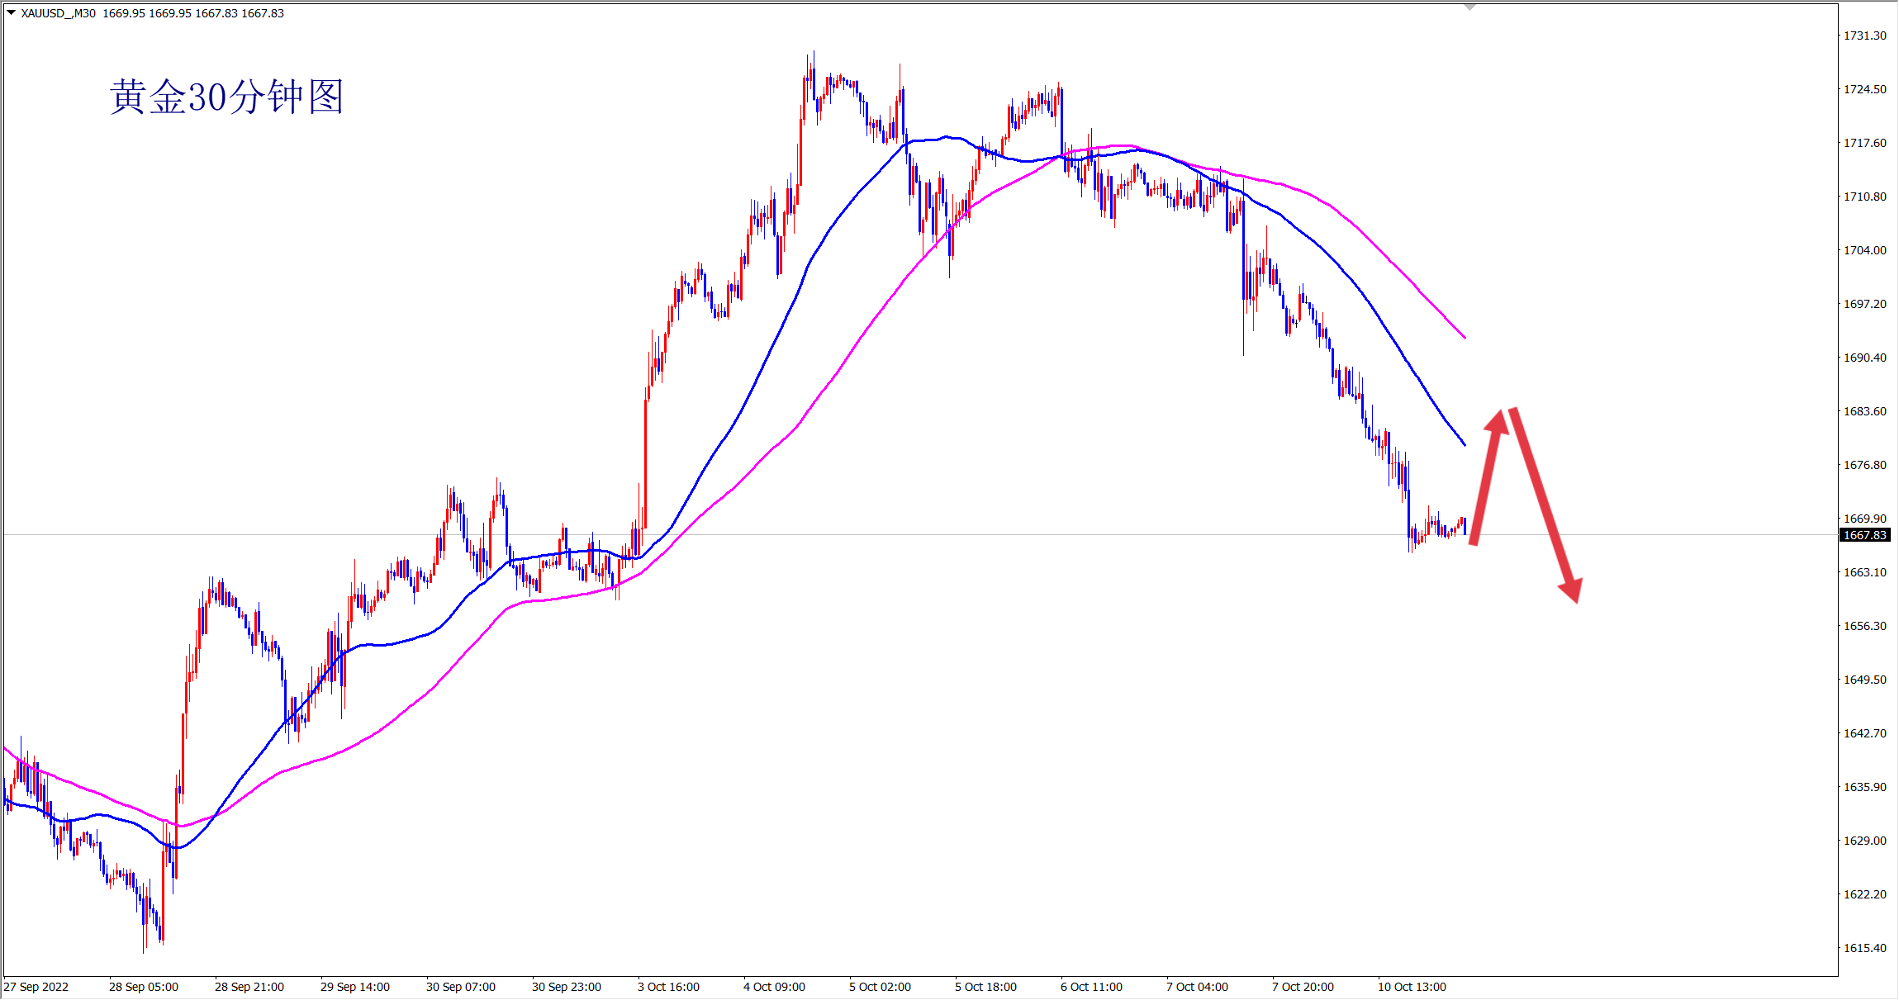The height and width of the screenshot is (1000, 1899).
Task: Click the 1683.60 price scale label
Action: (1865, 411)
